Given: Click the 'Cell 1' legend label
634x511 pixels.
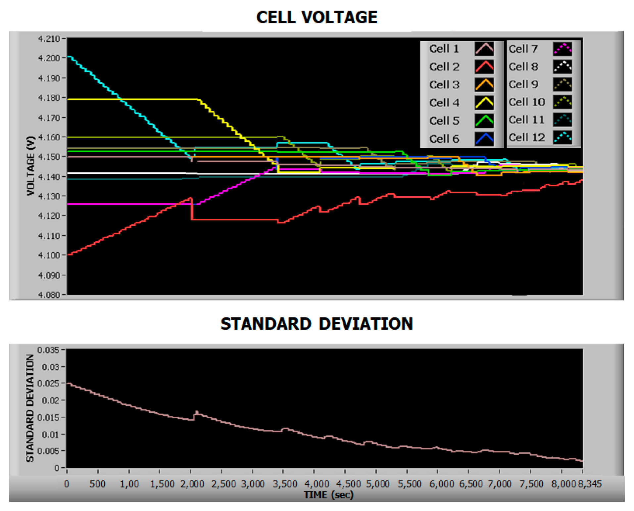Looking at the screenshot, I should 444,49.
